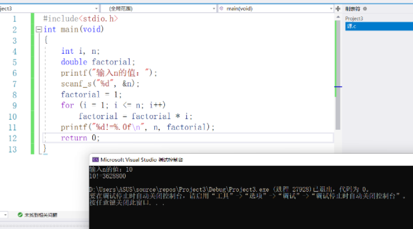This screenshot has width=413, height=229.
Task: Click 'factorial = factorial * i;' line
Action: point(136,116)
